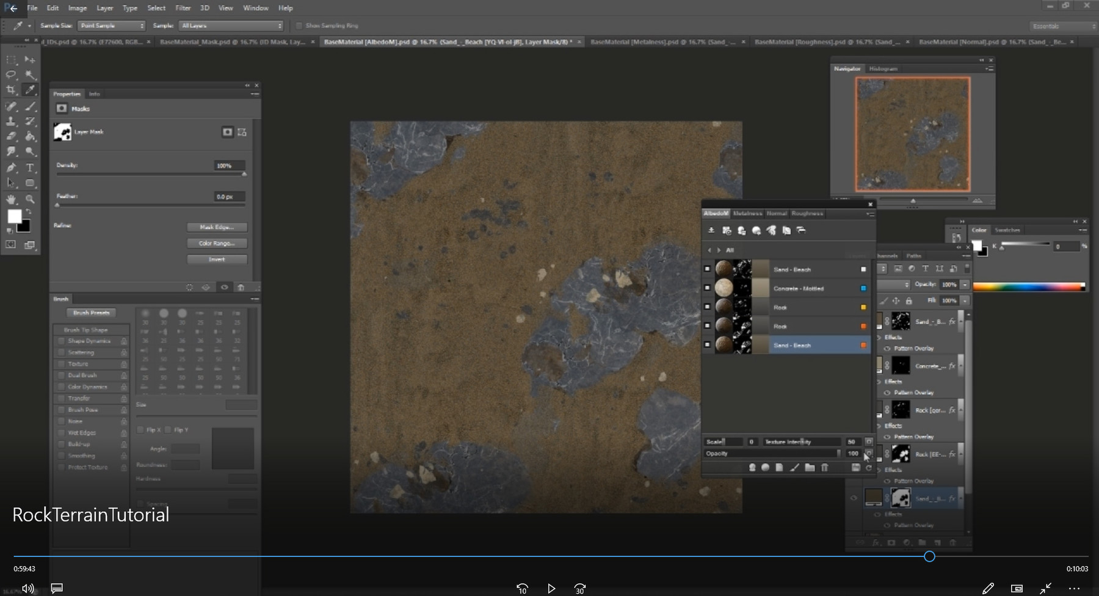Select the Magic Wand tool

[30, 74]
